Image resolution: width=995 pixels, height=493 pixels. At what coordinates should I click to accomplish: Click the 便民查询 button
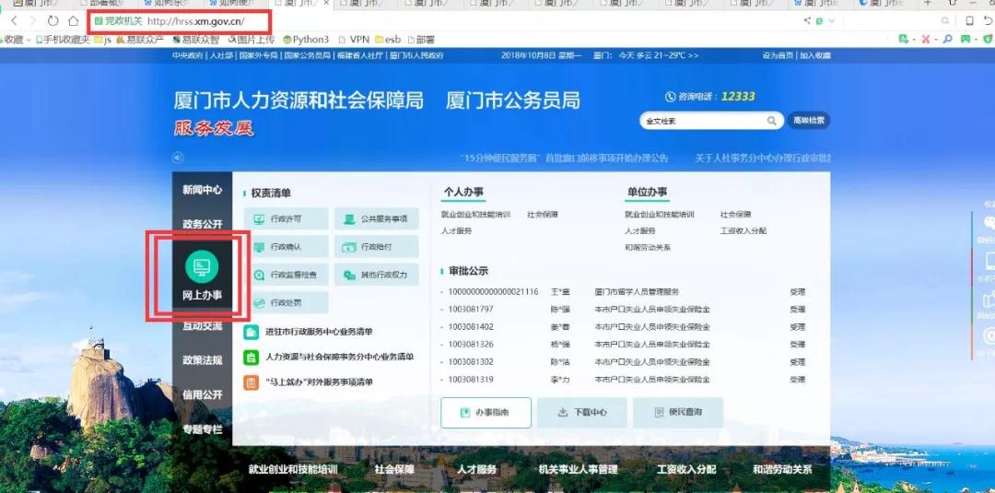[x=677, y=413]
